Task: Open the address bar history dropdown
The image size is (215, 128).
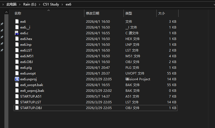Action: 214,5
